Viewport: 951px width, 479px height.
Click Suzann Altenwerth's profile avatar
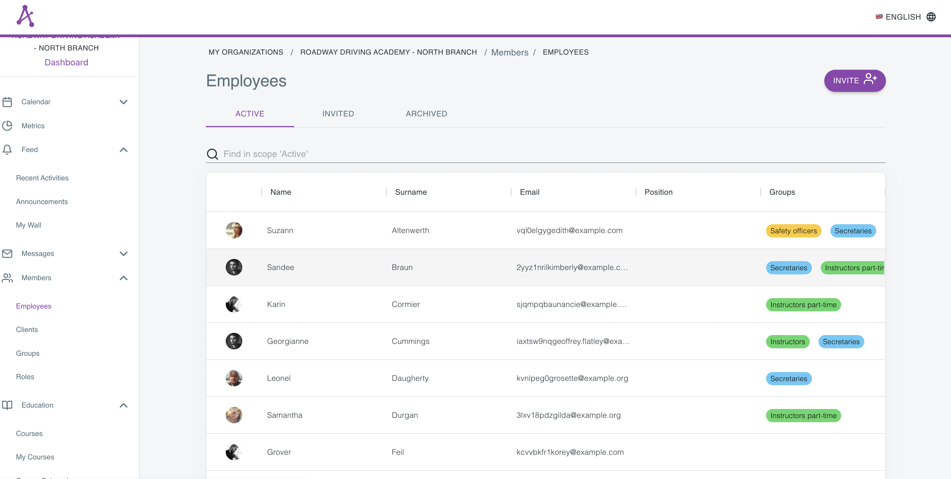[x=234, y=230]
